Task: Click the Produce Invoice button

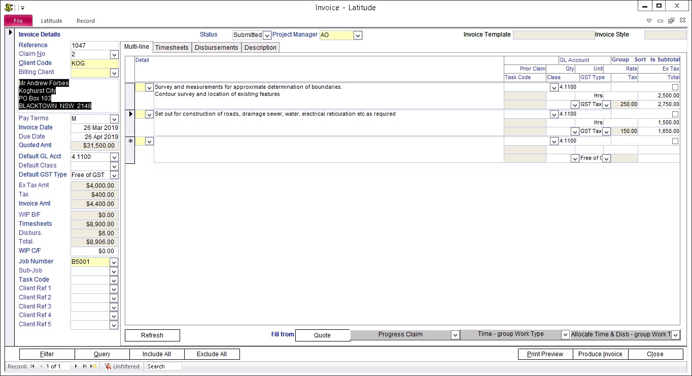Action: (x=600, y=354)
